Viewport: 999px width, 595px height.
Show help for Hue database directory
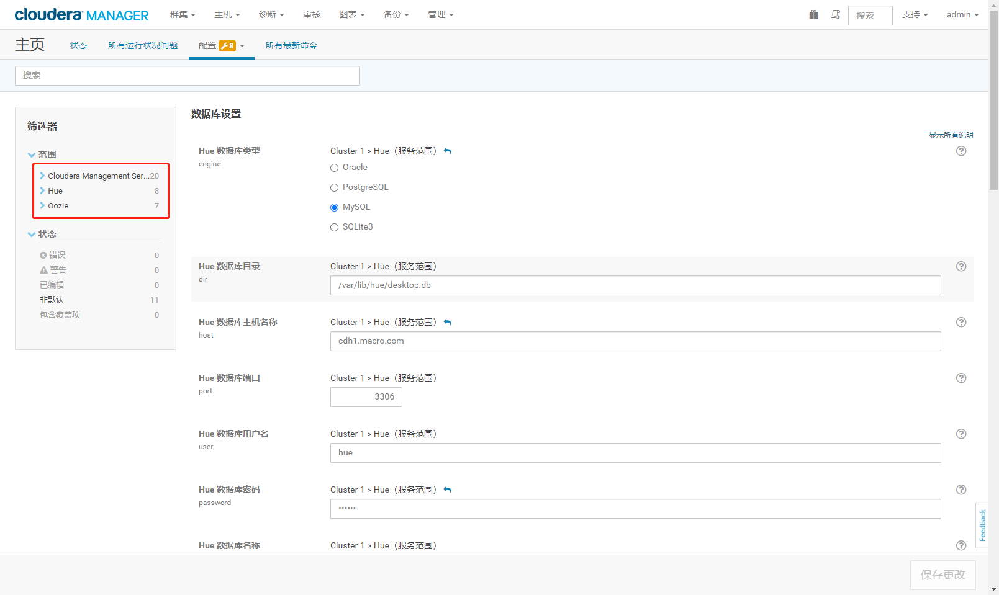click(x=961, y=266)
